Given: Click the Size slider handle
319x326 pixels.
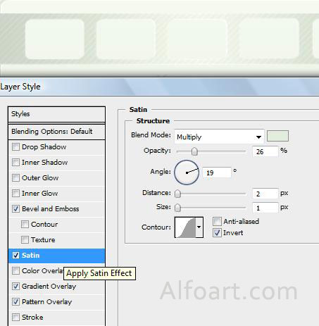Looking at the screenshot, I should pyautogui.click(x=177, y=208).
